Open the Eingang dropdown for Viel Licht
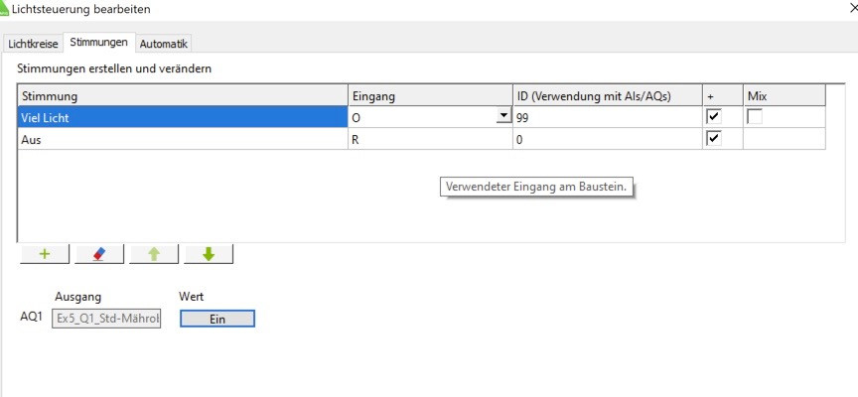This screenshot has height=397, width=858. [x=504, y=116]
